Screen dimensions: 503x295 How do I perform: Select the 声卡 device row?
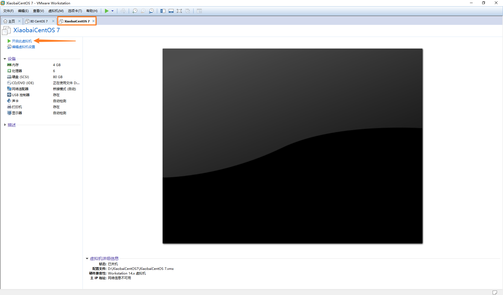(x=43, y=101)
